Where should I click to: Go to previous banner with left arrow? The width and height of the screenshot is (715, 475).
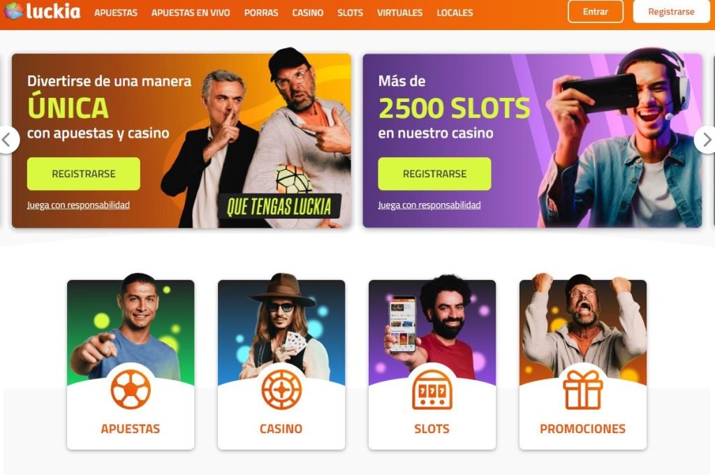click(7, 140)
